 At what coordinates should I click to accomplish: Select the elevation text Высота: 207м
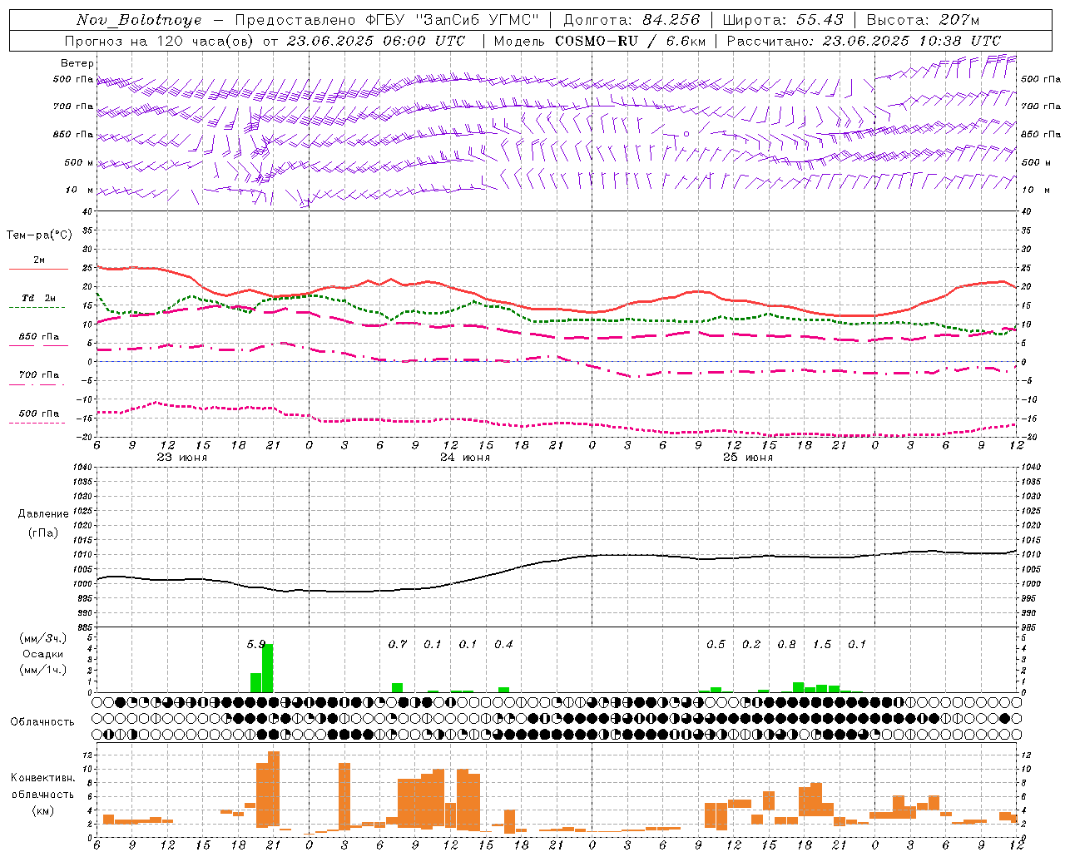click(x=924, y=20)
